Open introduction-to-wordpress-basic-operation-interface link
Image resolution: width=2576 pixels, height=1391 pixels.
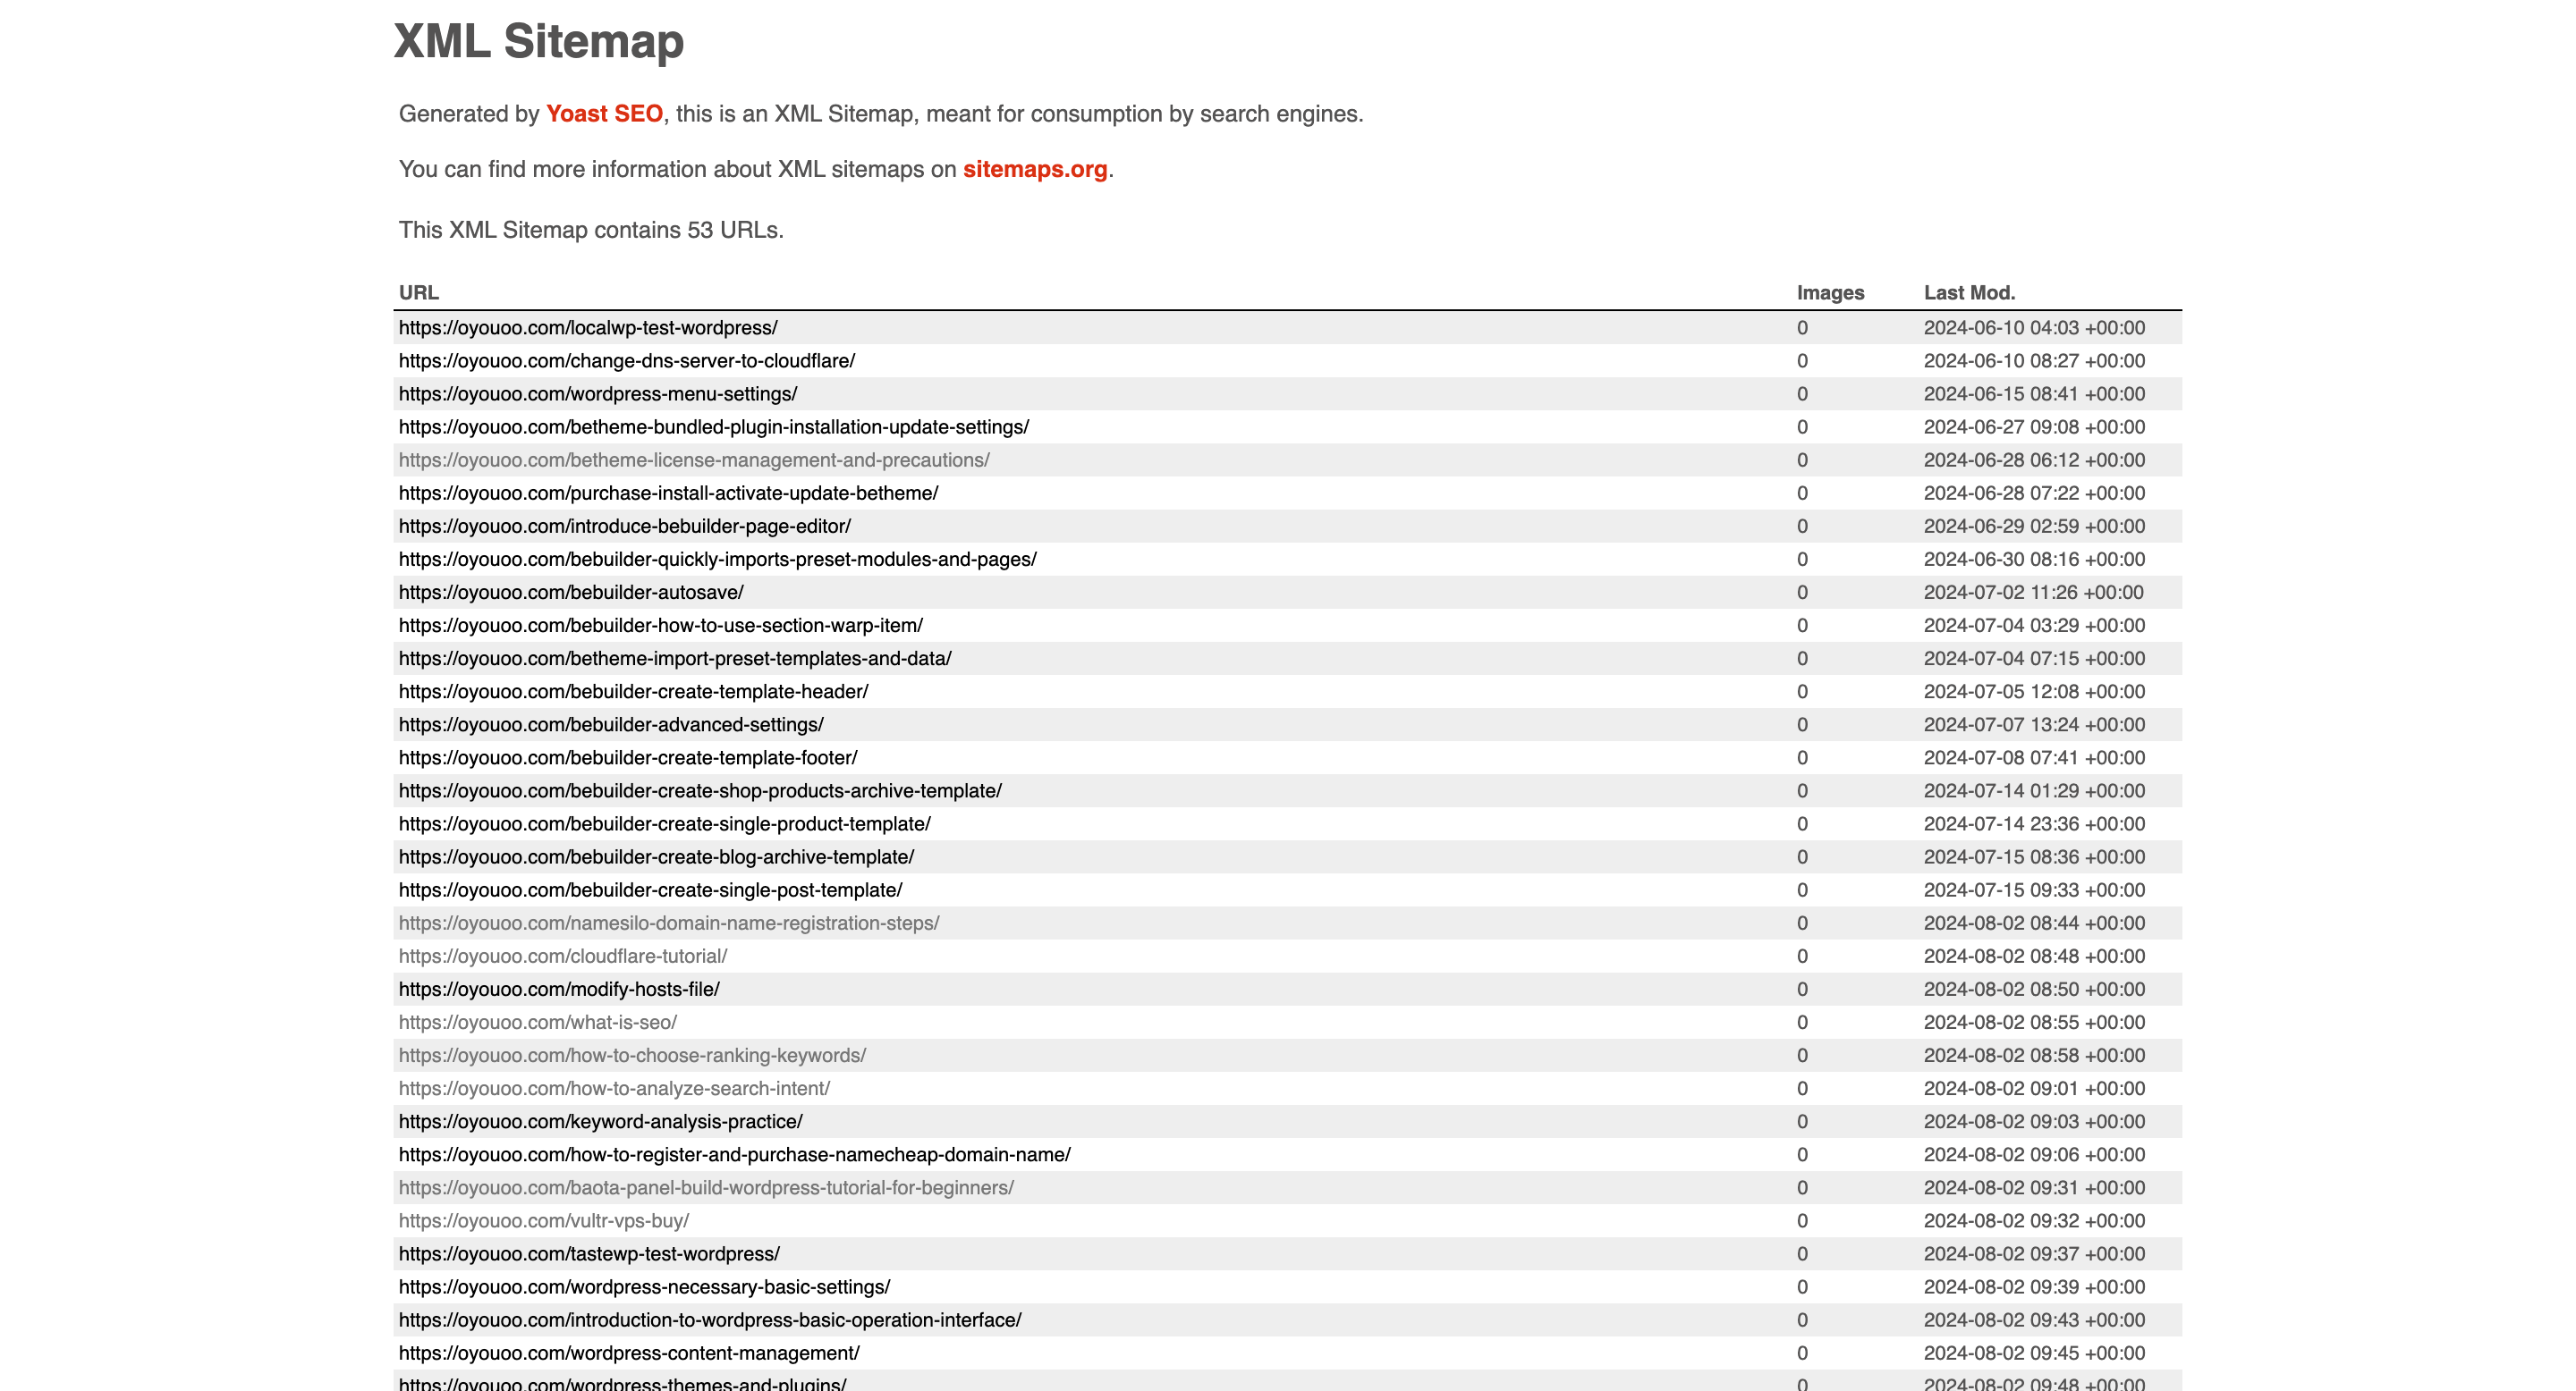[710, 1320]
